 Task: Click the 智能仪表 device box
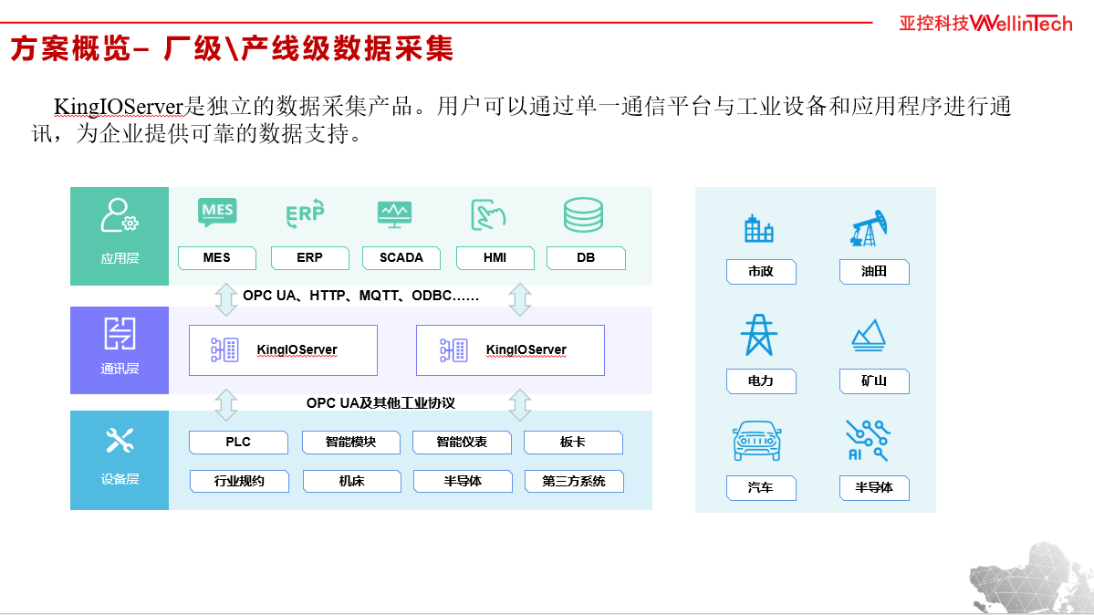coord(462,443)
